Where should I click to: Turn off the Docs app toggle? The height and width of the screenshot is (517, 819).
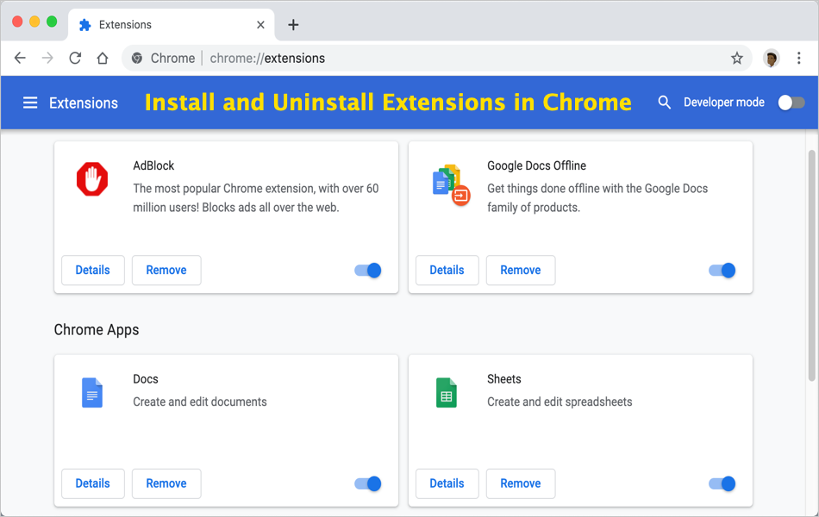tap(368, 483)
